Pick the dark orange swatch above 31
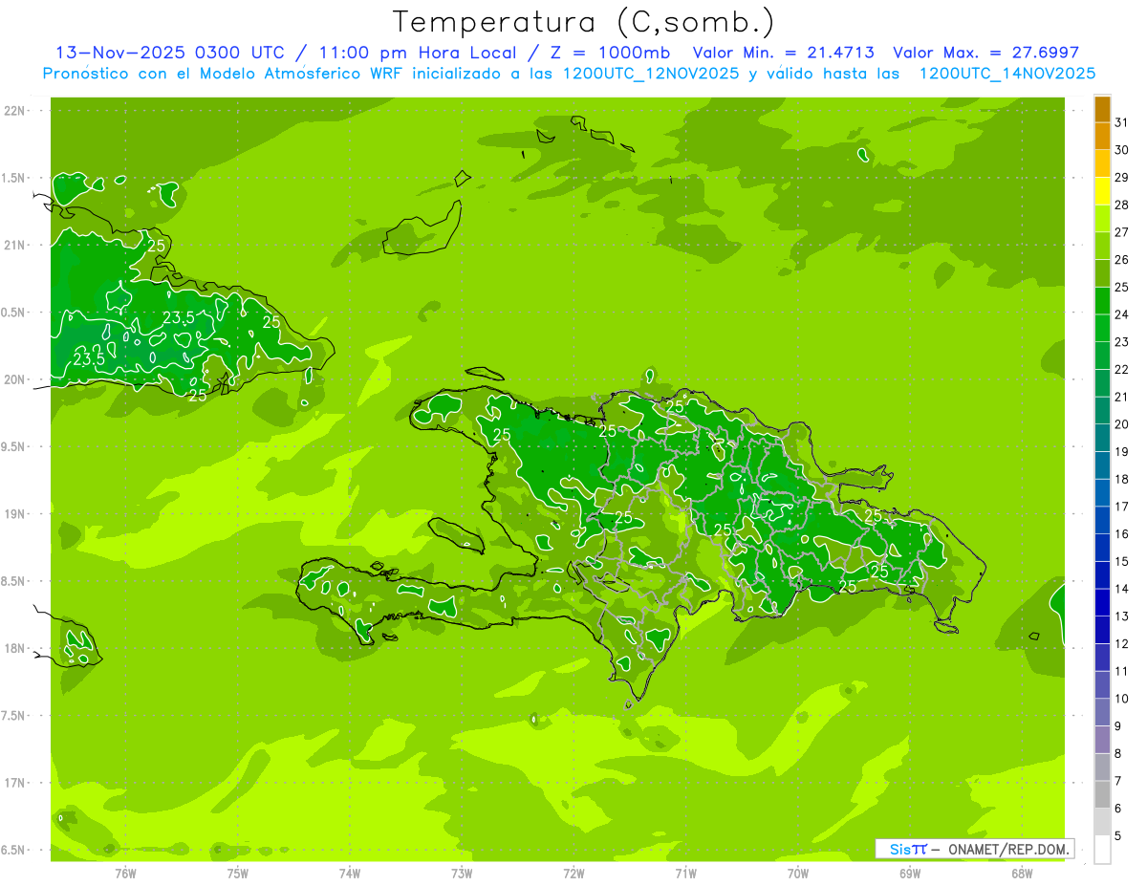This screenshot has width=1147, height=886. click(x=1102, y=109)
